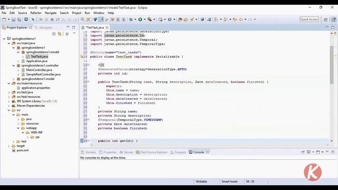Click the Back navigation arrow icon

pyautogui.click(x=241, y=20)
